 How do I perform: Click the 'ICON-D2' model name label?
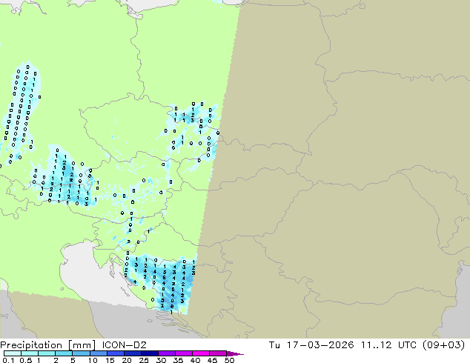(125, 345)
